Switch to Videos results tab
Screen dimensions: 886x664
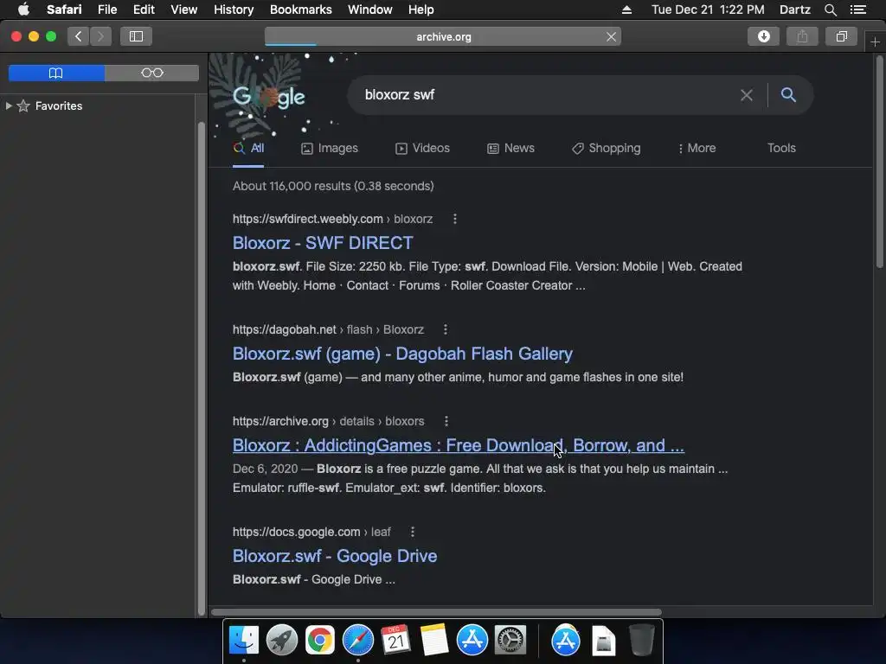[x=422, y=148]
